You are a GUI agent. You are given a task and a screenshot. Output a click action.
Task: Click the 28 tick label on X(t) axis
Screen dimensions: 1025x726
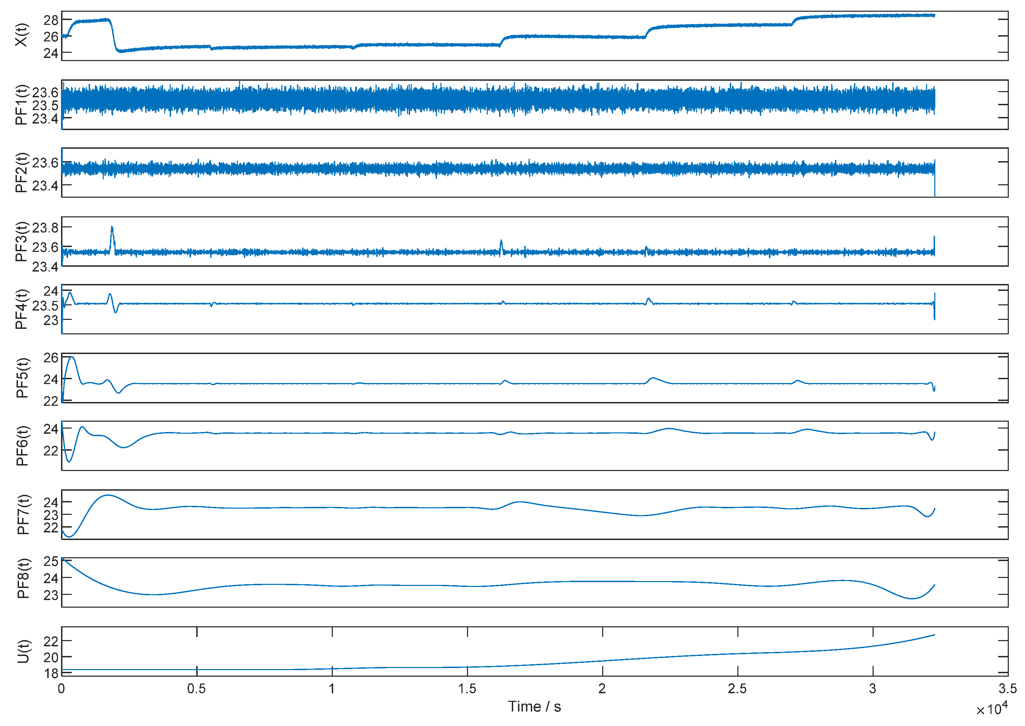click(x=51, y=20)
